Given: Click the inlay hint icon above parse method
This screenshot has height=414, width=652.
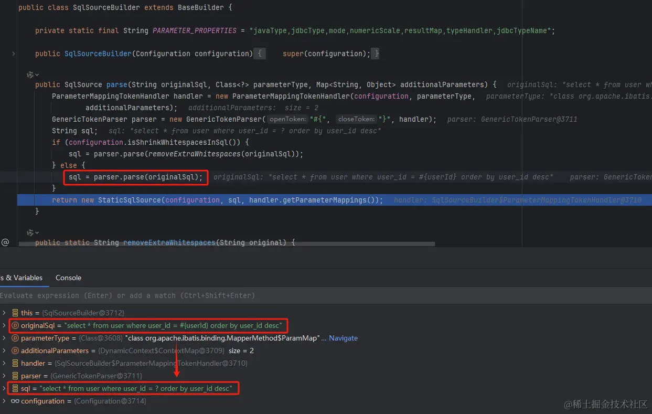Looking at the screenshot, I should click(33, 75).
